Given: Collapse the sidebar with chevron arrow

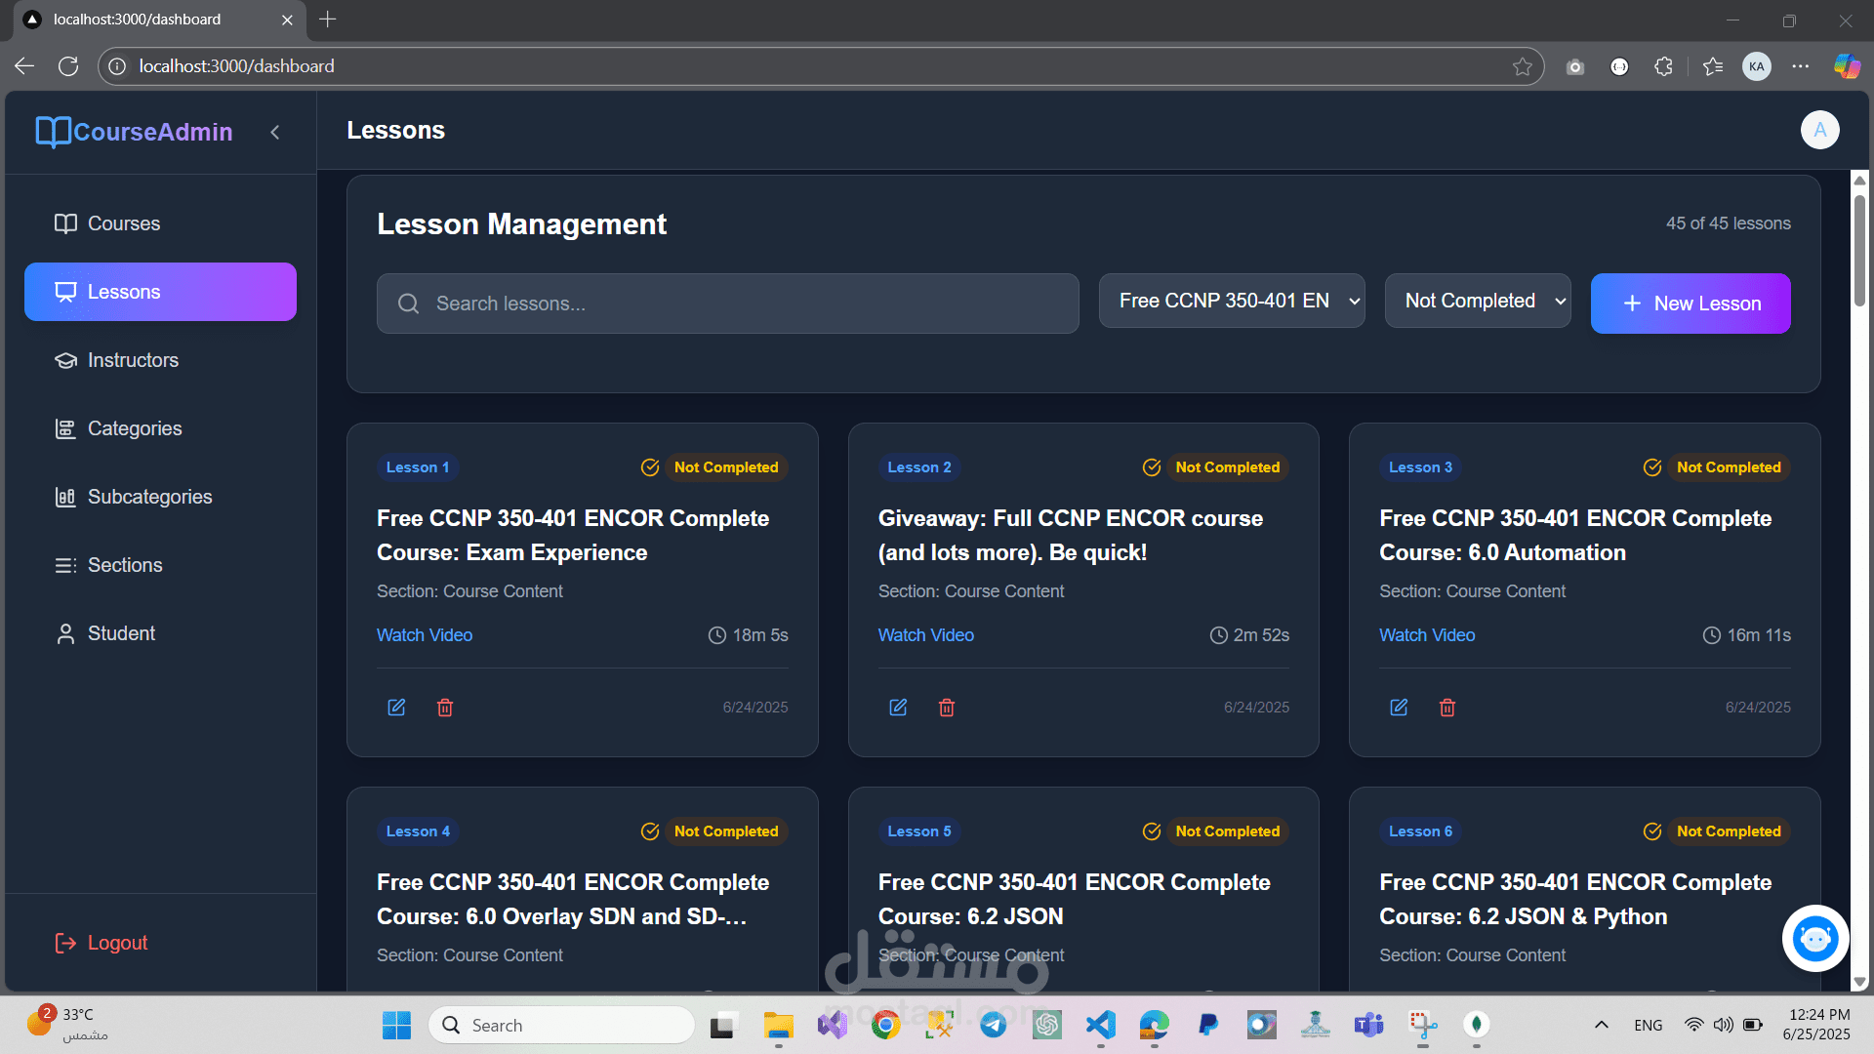Looking at the screenshot, I should click(x=275, y=132).
